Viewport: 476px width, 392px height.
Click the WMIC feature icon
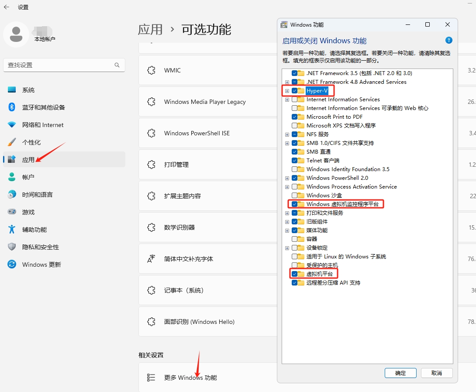click(151, 70)
